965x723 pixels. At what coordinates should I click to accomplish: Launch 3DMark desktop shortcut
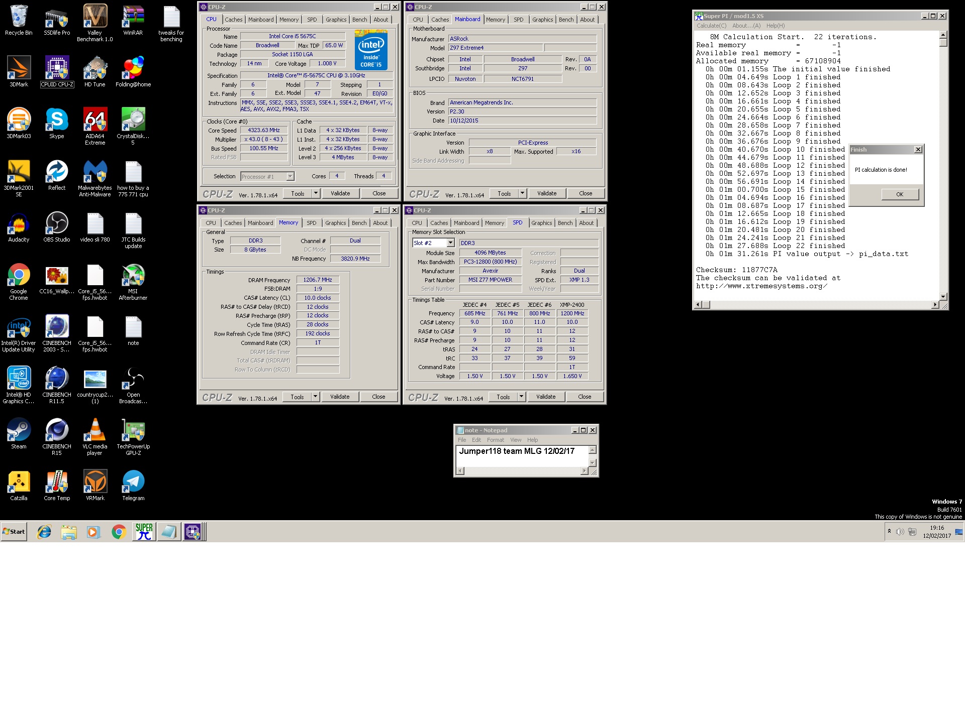point(19,71)
